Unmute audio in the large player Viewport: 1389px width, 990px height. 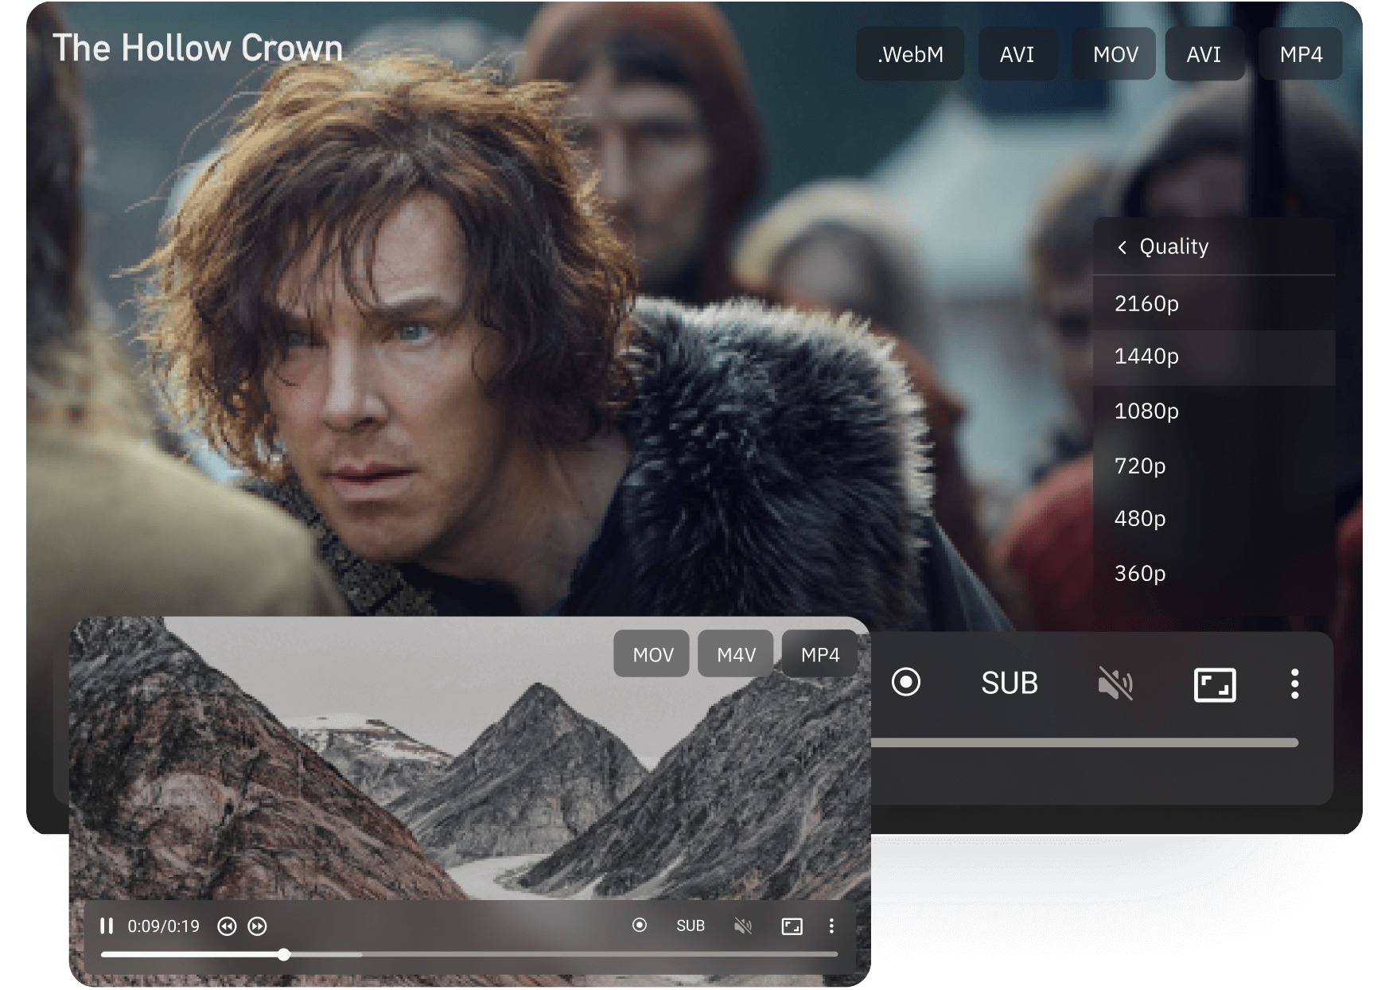(1115, 684)
